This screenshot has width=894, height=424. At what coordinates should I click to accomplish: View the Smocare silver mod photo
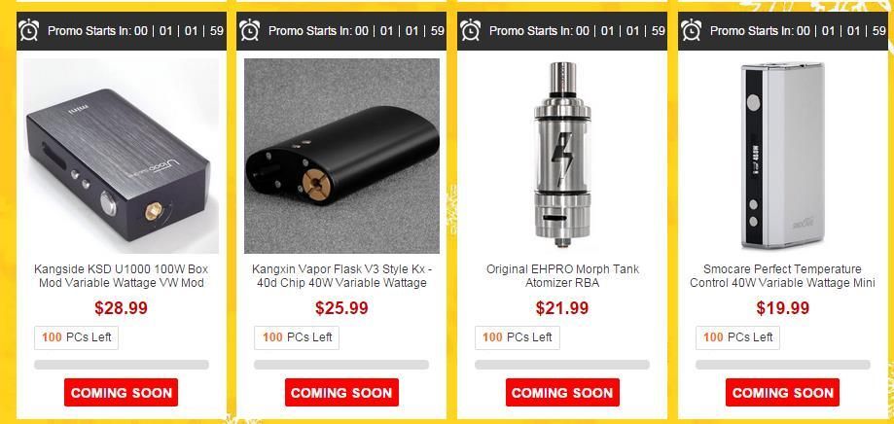[783, 156]
